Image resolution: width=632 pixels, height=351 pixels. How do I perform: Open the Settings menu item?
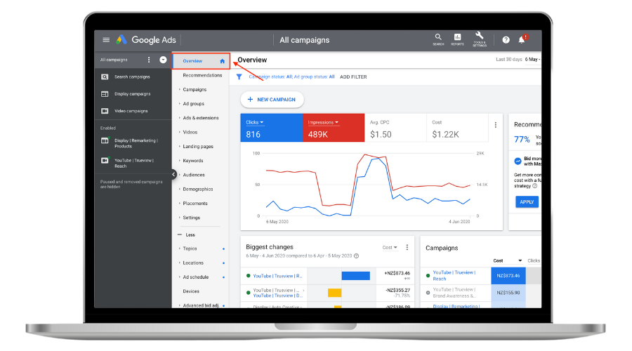[191, 218]
